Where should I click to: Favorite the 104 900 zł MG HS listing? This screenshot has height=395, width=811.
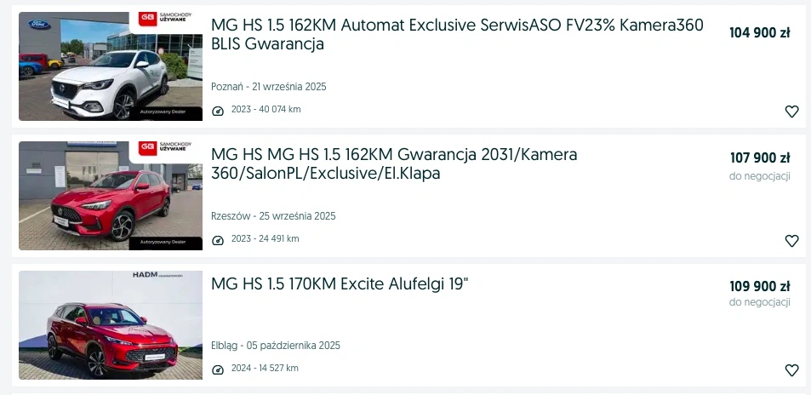pos(791,112)
